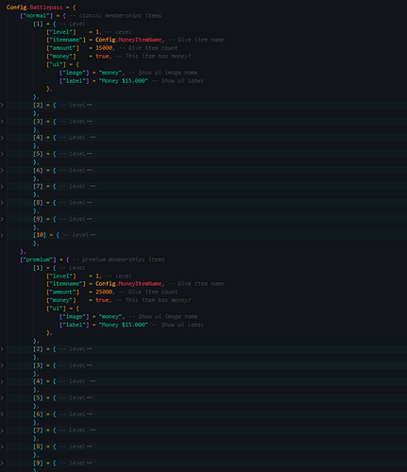
Task: Unfold entry [7] in the premium section
Action: [2, 430]
